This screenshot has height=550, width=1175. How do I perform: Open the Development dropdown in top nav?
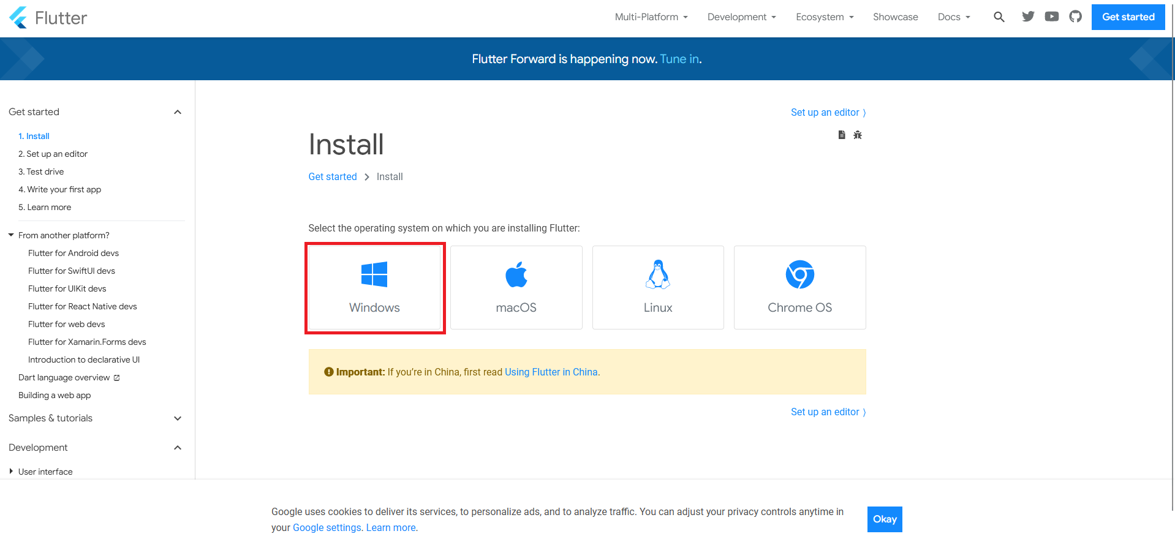tap(741, 17)
